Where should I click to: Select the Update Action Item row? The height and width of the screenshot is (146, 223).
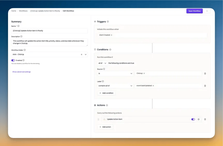152,119
